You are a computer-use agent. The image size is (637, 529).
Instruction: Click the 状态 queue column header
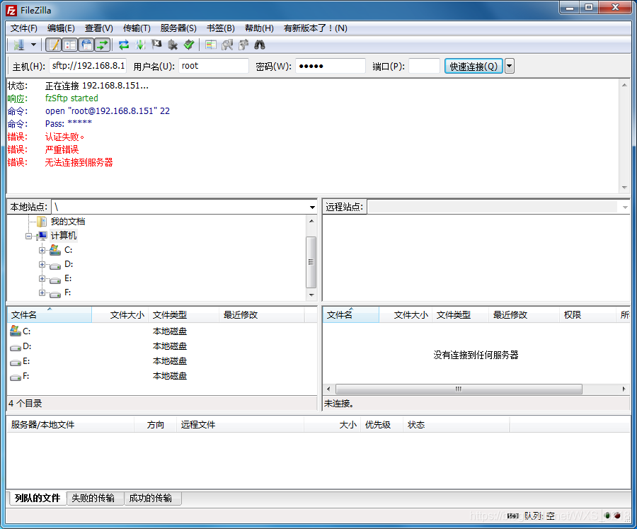[457, 425]
